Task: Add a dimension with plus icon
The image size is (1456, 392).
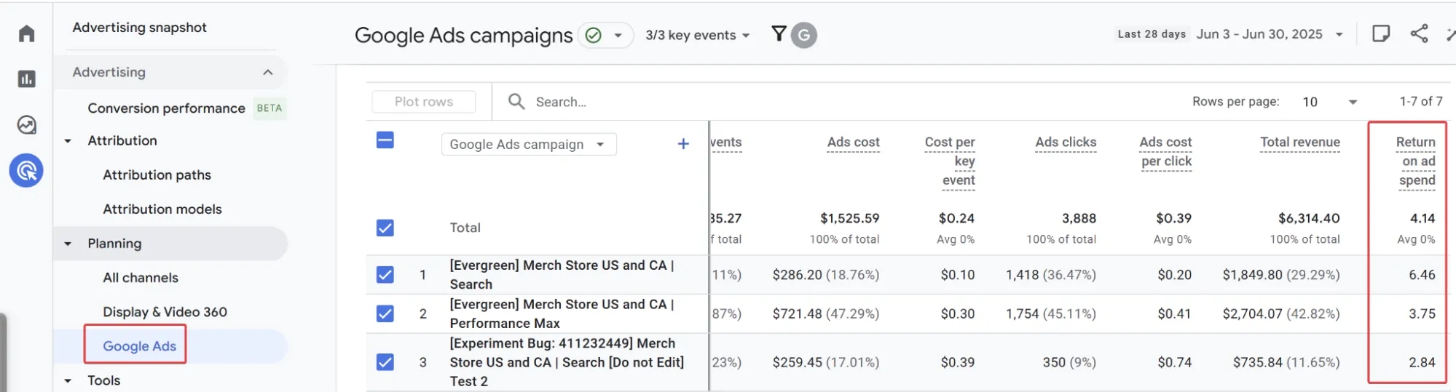Action: pos(683,144)
